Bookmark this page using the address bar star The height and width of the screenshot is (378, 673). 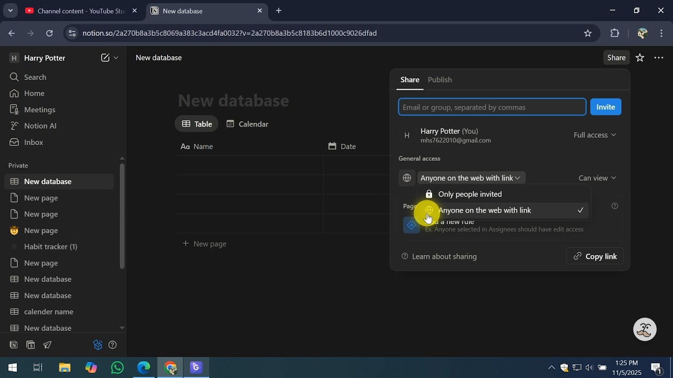point(588,33)
